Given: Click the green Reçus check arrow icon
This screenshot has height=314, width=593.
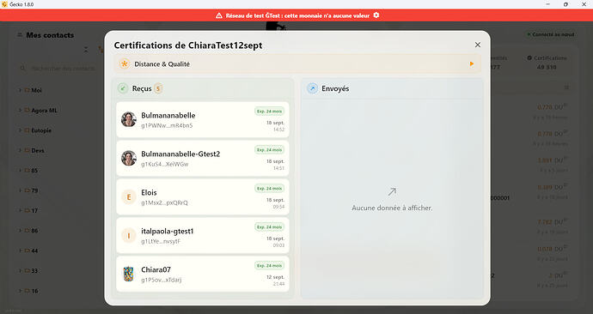Looking at the screenshot, I should pos(123,88).
